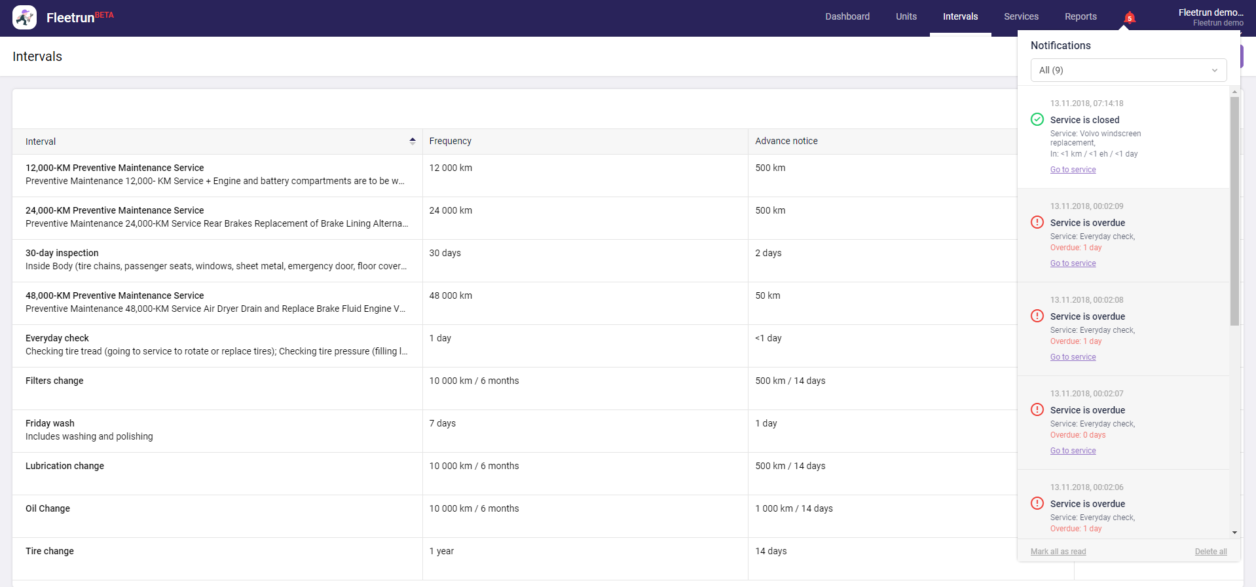1256x587 pixels.
Task: Open the Units tab
Action: tap(906, 17)
